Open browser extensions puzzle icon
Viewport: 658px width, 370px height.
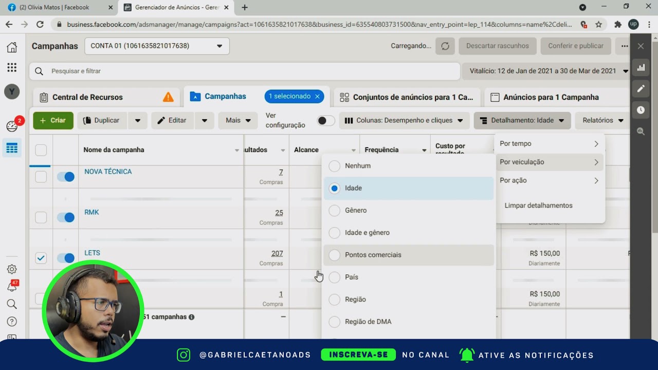pos(618,24)
